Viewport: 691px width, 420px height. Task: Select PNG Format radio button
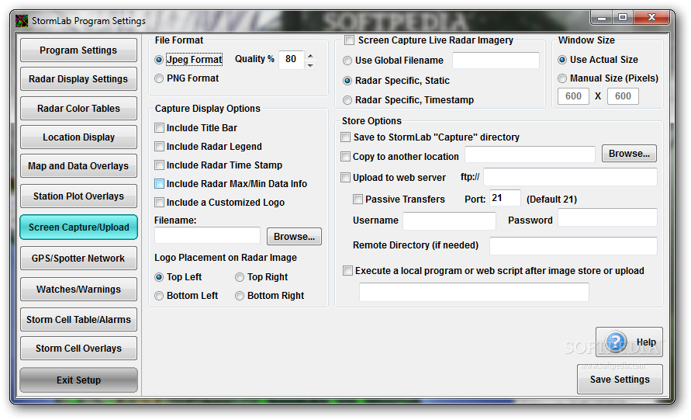(159, 78)
